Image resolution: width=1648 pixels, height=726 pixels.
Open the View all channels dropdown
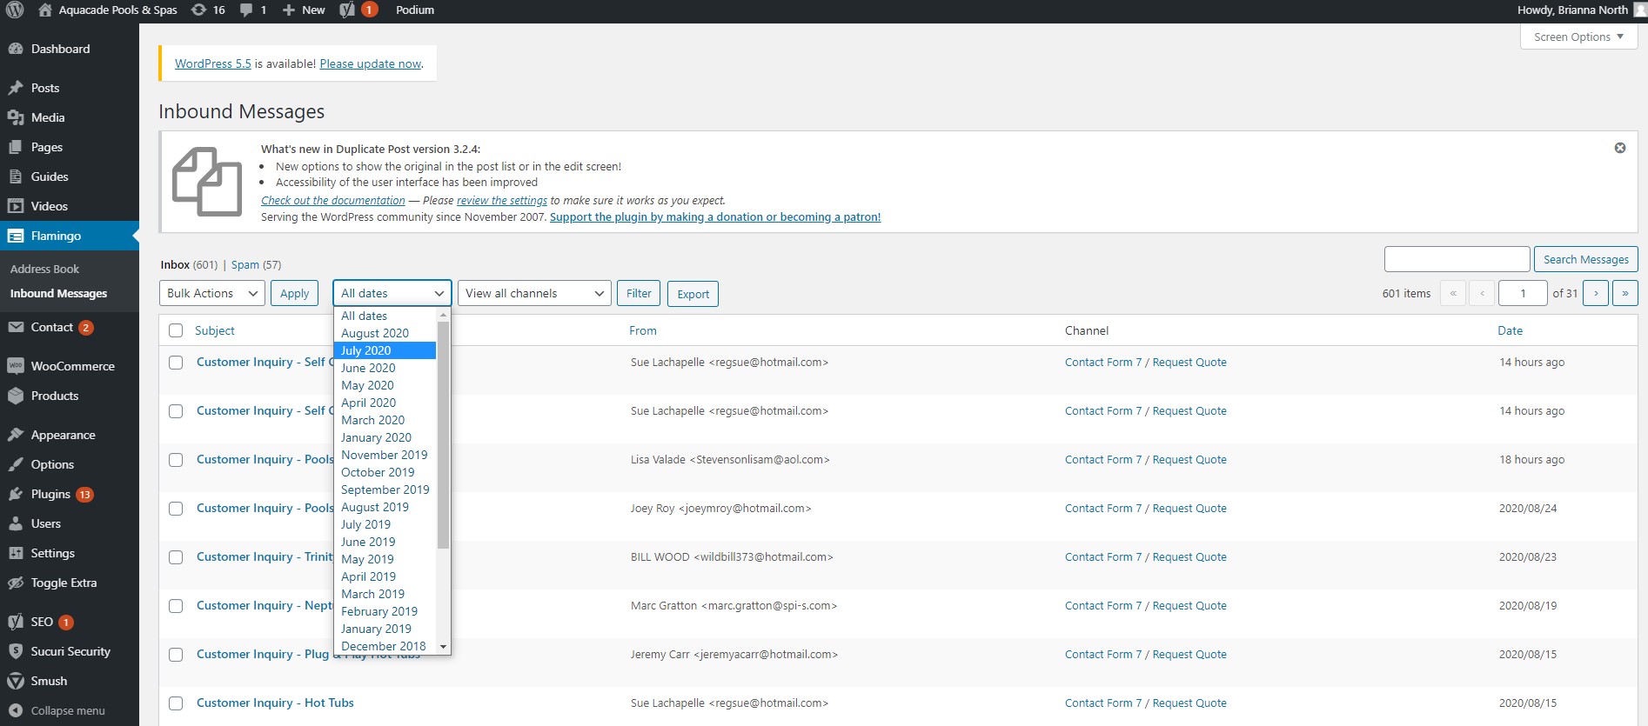click(x=535, y=293)
